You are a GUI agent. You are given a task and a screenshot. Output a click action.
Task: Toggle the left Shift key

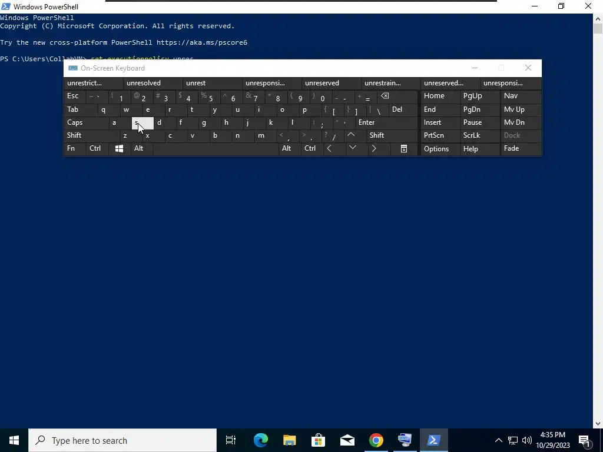click(91, 135)
